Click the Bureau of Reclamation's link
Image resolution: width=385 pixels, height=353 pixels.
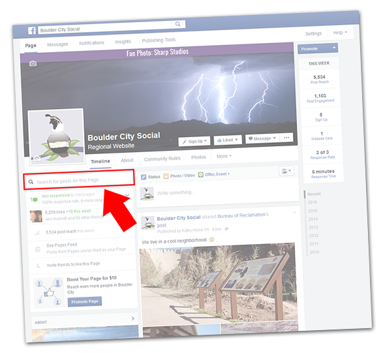coord(243,215)
